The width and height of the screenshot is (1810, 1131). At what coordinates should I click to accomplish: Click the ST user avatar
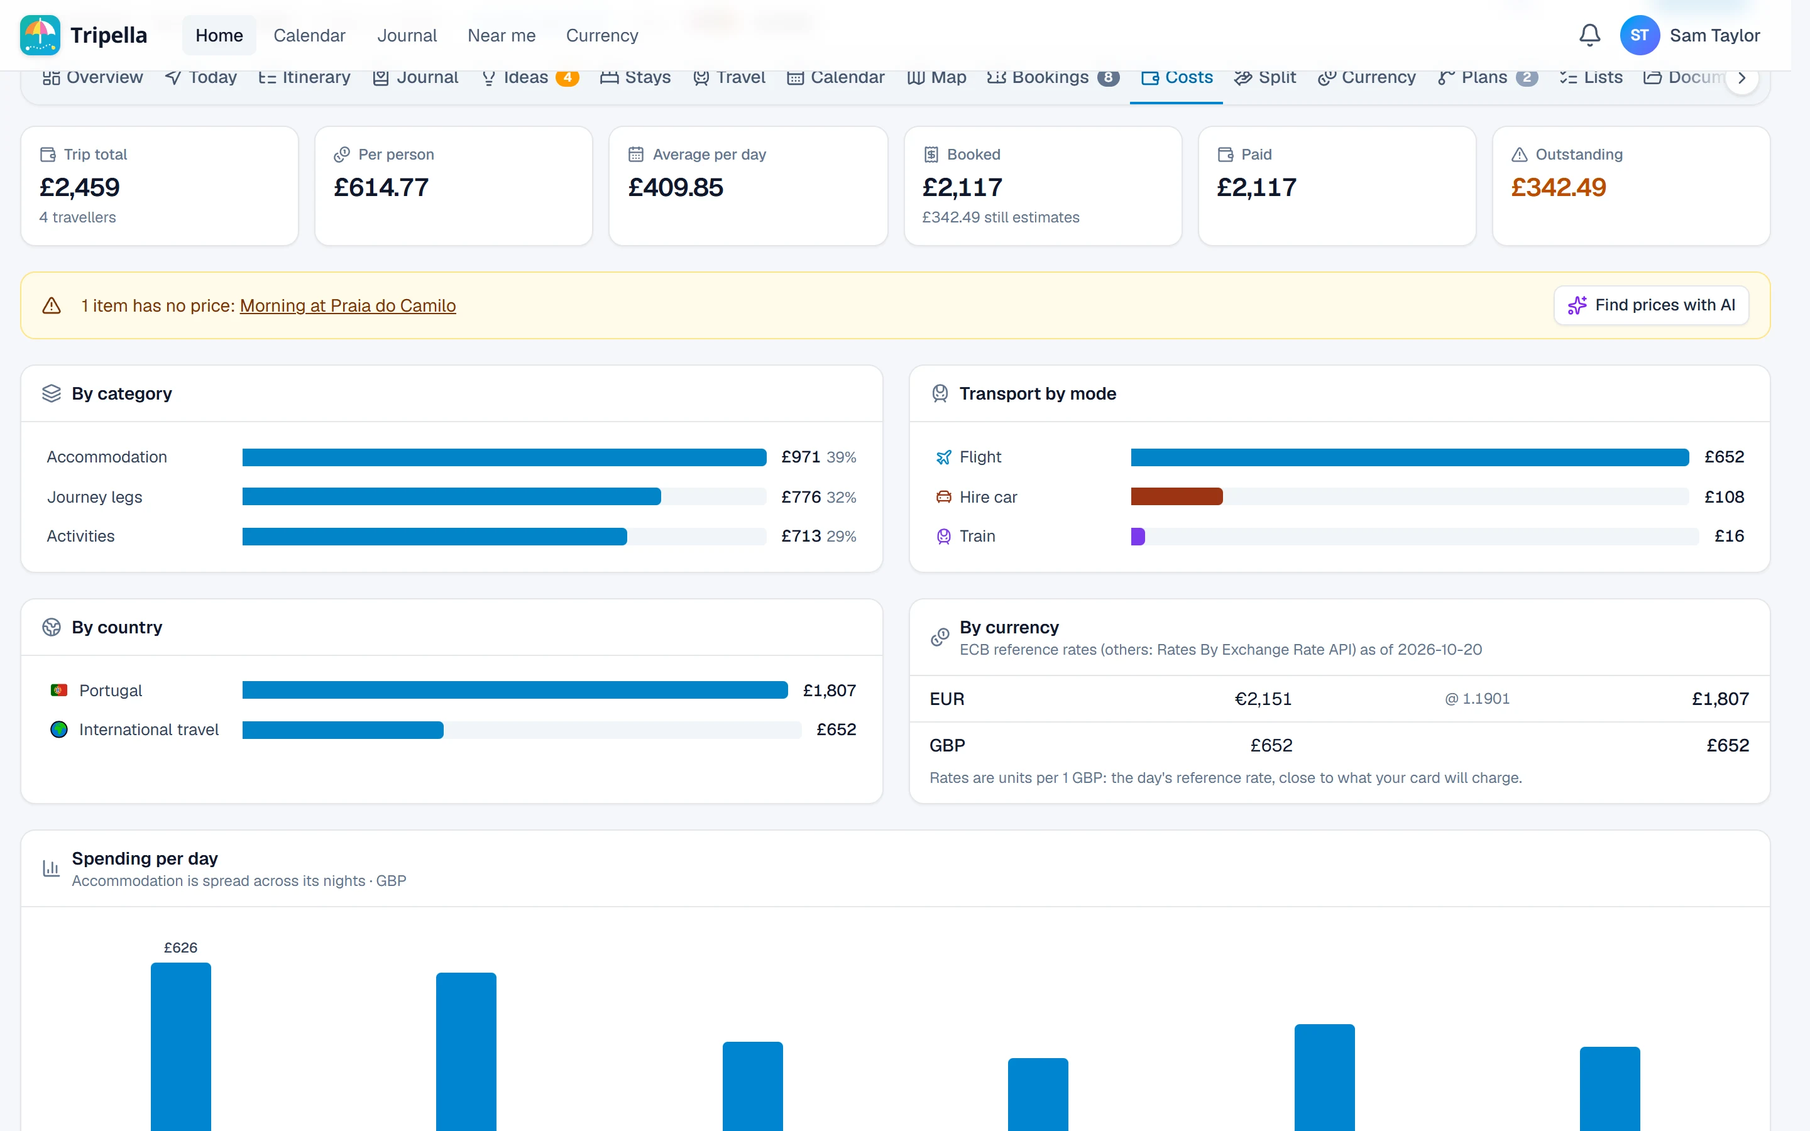point(1638,35)
